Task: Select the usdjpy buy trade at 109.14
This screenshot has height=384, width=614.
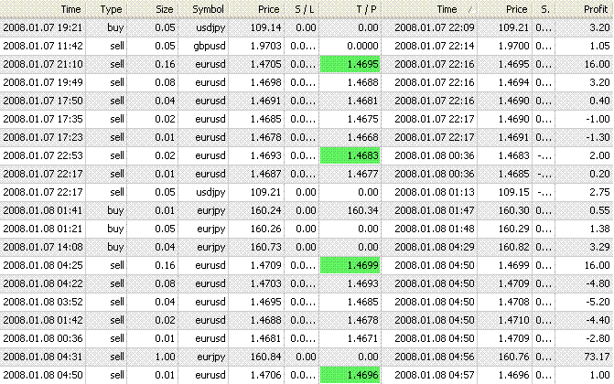Action: [x=307, y=27]
